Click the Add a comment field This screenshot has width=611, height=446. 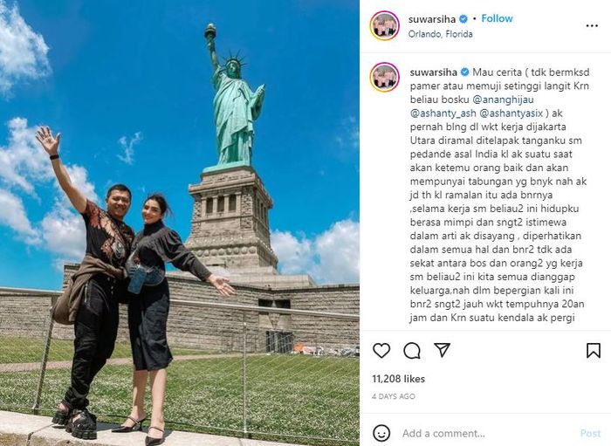click(487, 433)
